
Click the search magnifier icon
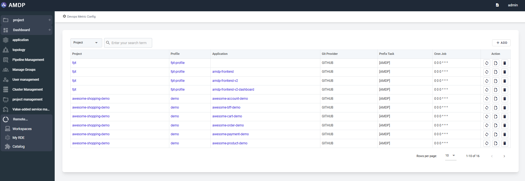coord(108,43)
